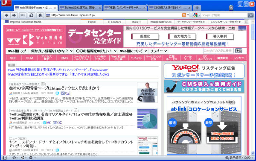The image size is (256, 161).
Task: Select the Web担当者Forum browser tab
Action: pyautogui.click(x=35, y=8)
